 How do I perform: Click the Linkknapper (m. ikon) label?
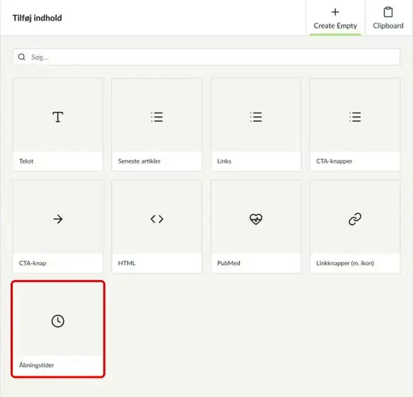[x=345, y=263]
